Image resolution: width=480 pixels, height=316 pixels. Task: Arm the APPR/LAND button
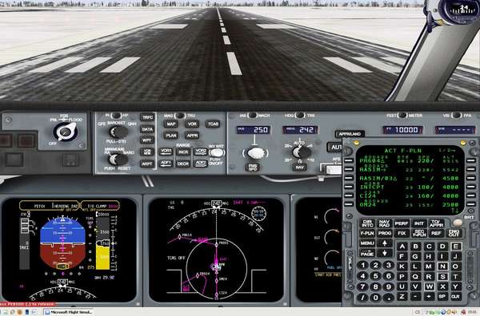point(350,134)
